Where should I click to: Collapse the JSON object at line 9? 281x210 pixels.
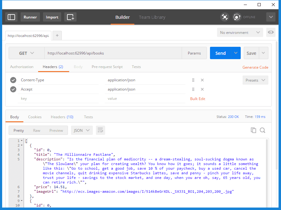tap(22, 201)
